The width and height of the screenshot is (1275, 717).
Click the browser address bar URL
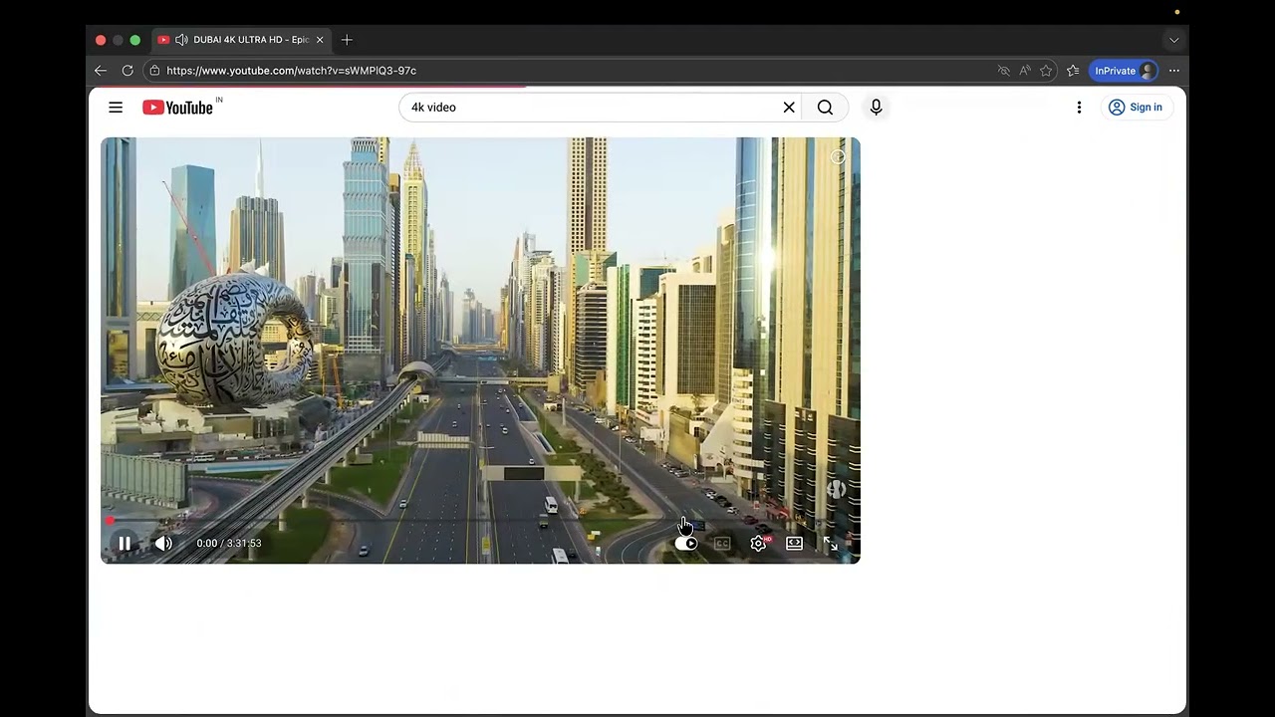(291, 71)
